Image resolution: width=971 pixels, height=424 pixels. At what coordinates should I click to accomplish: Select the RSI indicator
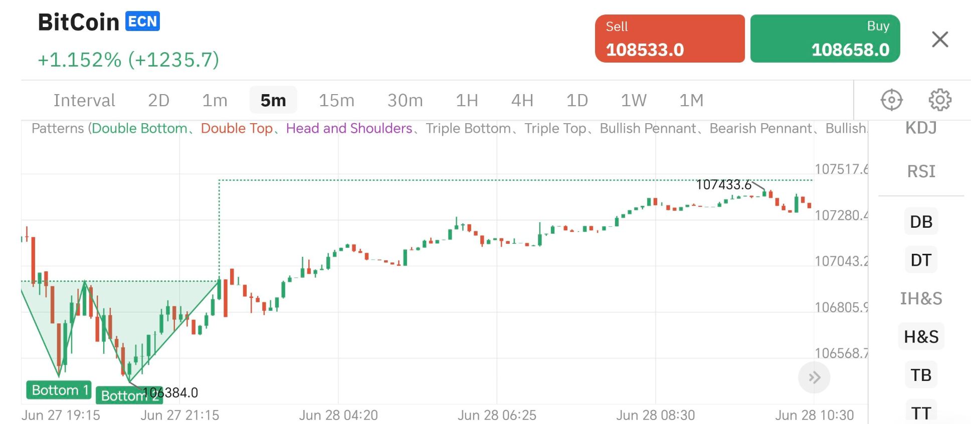tap(921, 172)
